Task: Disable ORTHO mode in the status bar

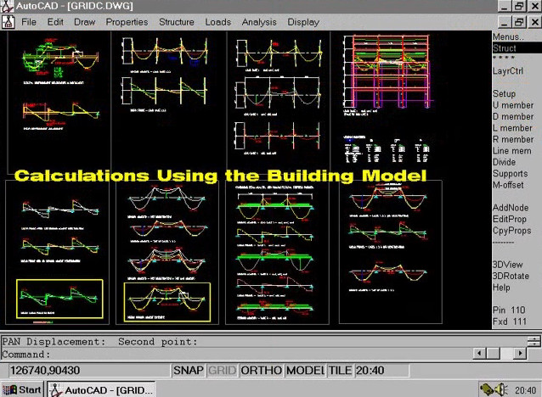Action: pos(261,371)
